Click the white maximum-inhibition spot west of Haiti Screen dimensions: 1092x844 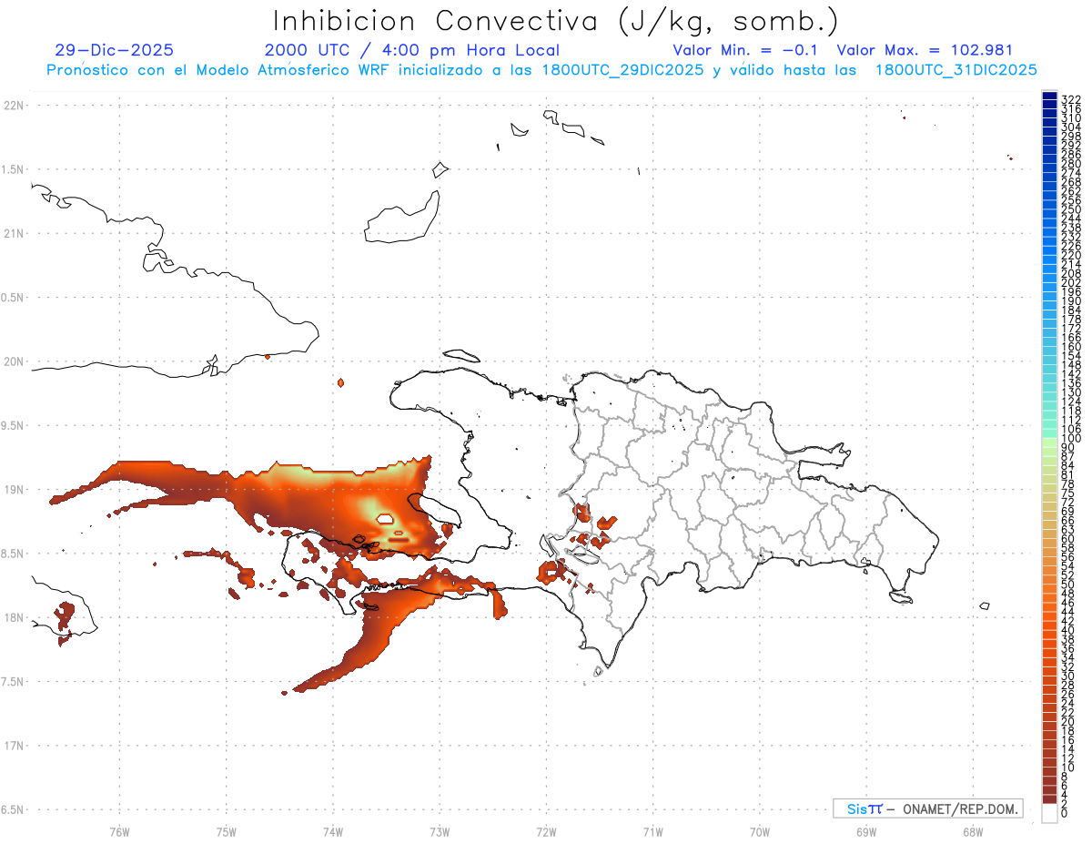[386, 519]
